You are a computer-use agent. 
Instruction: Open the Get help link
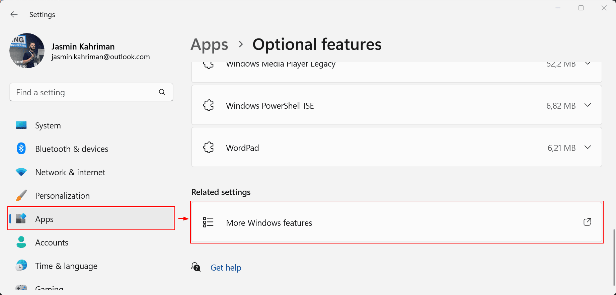(x=226, y=268)
